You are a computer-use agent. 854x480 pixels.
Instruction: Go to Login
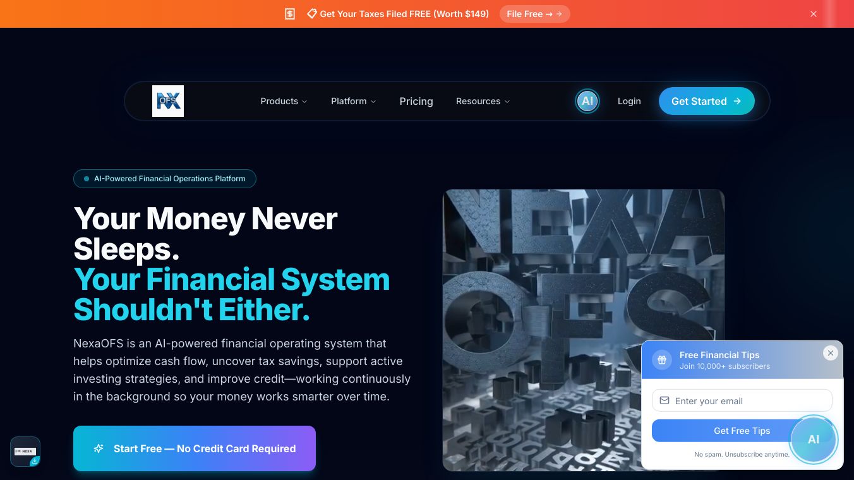[x=629, y=101]
